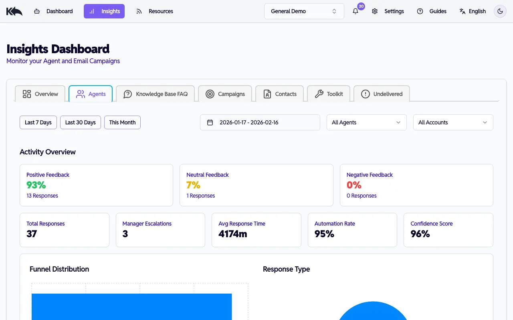Open the Contacts tab

tap(279, 94)
